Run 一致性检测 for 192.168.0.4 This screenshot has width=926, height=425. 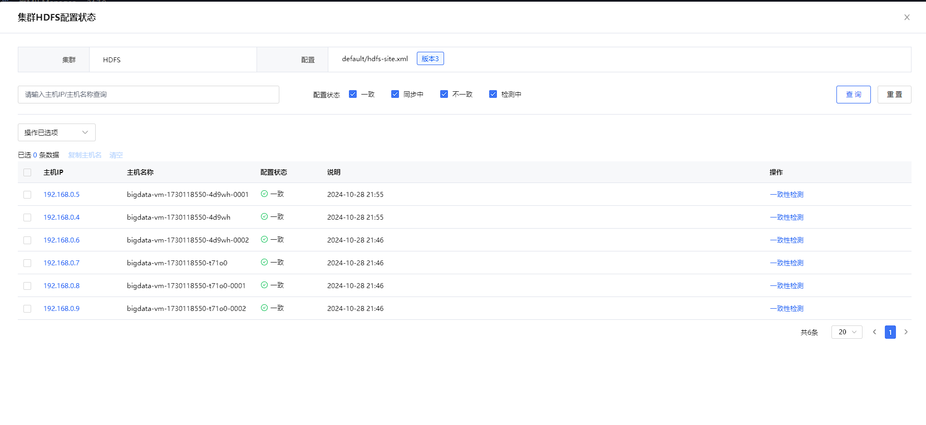coord(786,218)
